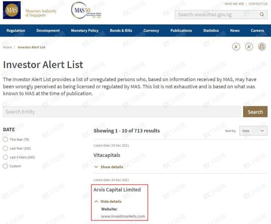
Task: Open the Bonds & Bills menu
Action: (x=121, y=31)
